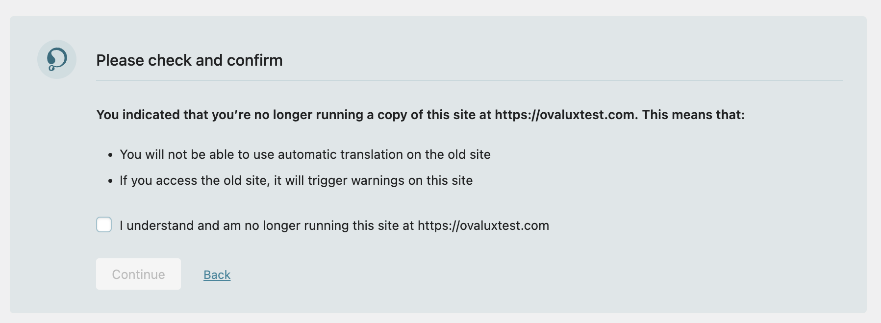Click the automatic translation bullet text
Screen dimensions: 881x323
(305, 154)
